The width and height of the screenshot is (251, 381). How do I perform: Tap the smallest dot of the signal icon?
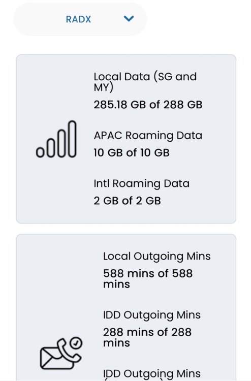pyautogui.click(x=40, y=152)
